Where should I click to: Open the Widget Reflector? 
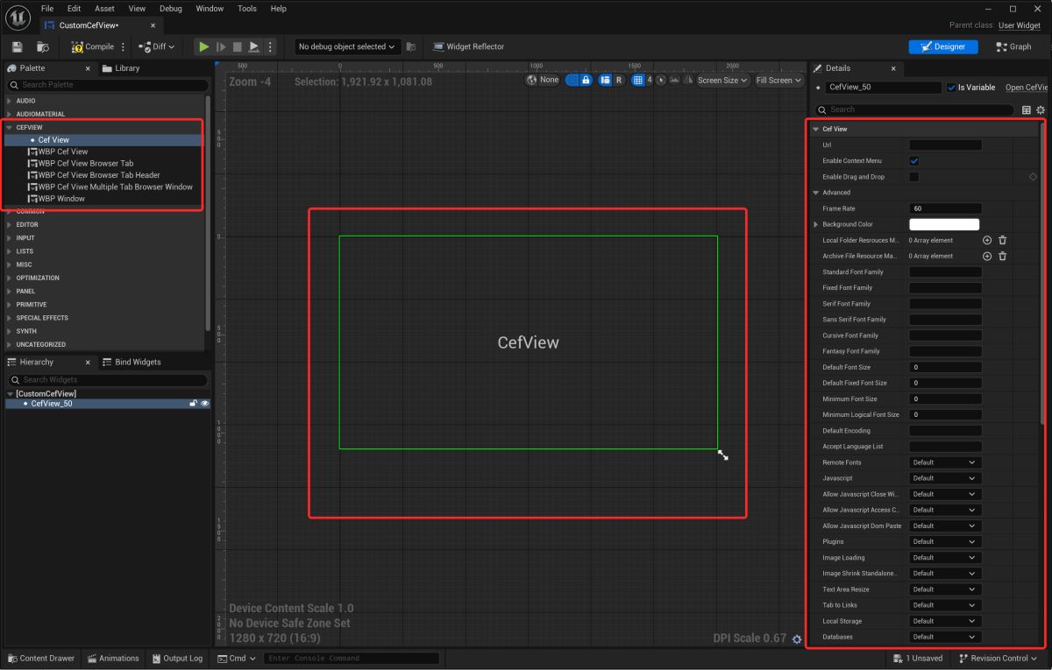(x=469, y=46)
